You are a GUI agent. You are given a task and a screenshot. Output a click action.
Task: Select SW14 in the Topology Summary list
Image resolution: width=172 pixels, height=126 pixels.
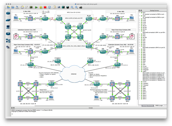144,99
